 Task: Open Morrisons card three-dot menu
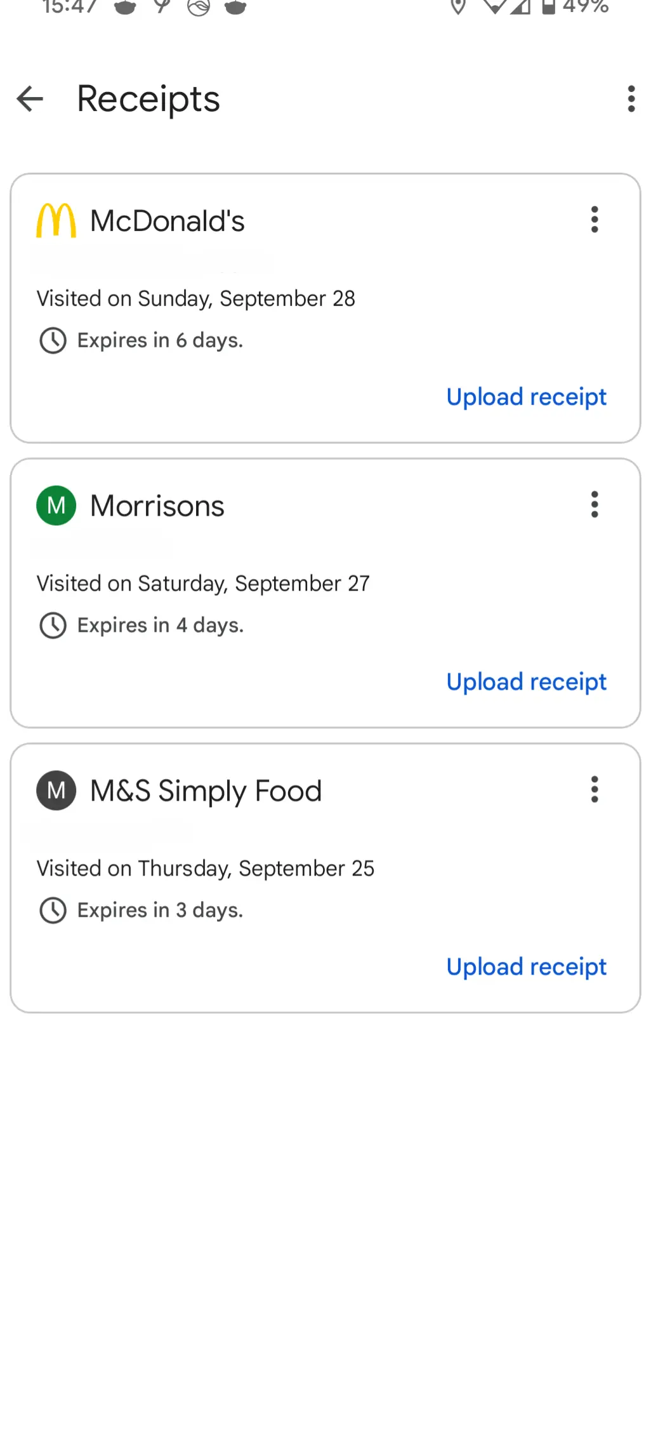click(595, 505)
